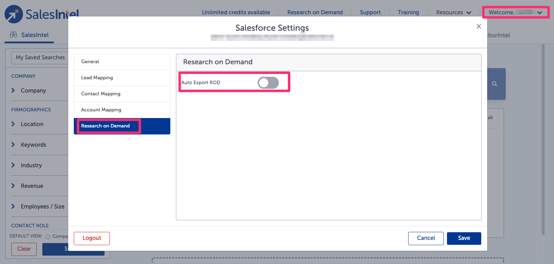
Task: Open My Saved Searches dropdown
Action: [40, 58]
